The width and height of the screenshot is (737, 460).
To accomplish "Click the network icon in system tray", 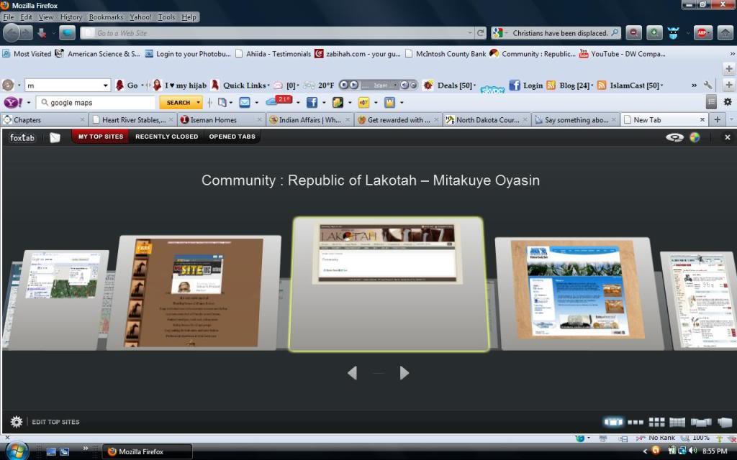I will [x=682, y=451].
